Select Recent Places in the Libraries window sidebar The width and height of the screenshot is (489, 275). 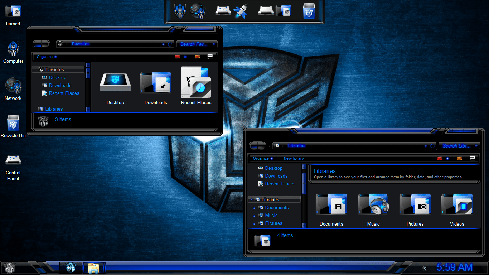click(x=277, y=184)
